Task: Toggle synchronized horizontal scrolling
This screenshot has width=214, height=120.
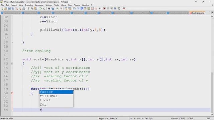Action: click(x=70, y=8)
